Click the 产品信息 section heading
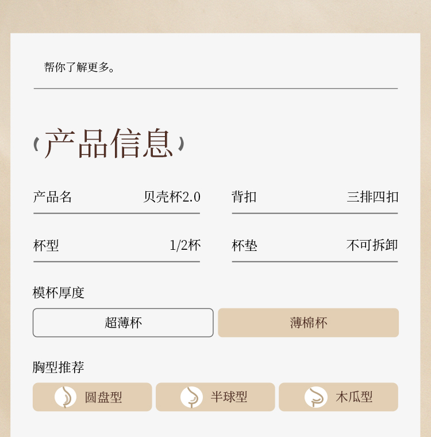The width and height of the screenshot is (431, 437). [109, 144]
